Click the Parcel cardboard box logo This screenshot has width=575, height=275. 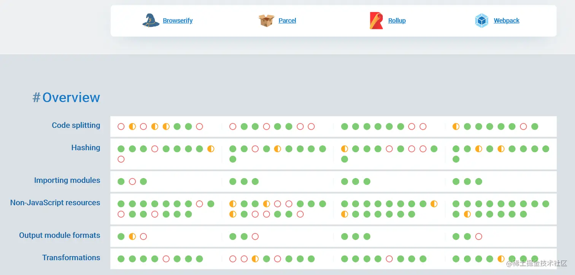[x=266, y=21]
